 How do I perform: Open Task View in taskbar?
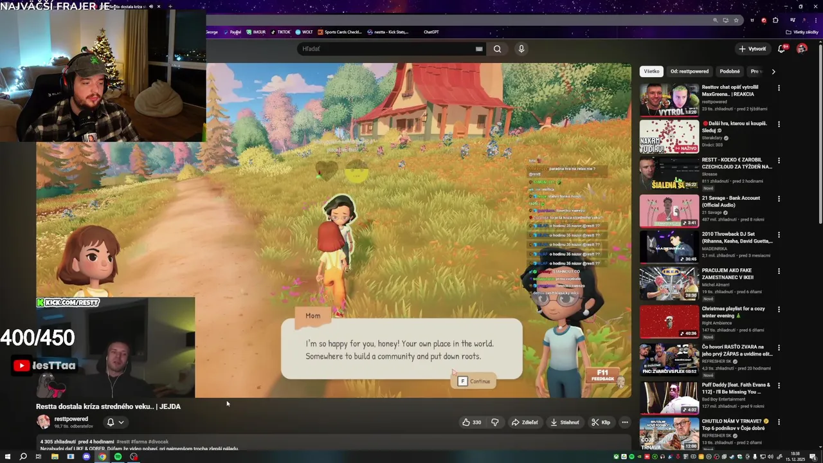(x=39, y=457)
